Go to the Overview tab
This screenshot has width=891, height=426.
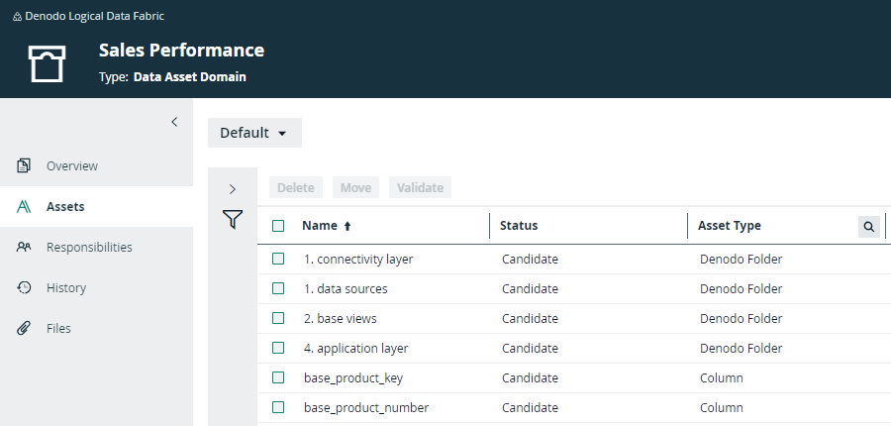click(x=96, y=165)
